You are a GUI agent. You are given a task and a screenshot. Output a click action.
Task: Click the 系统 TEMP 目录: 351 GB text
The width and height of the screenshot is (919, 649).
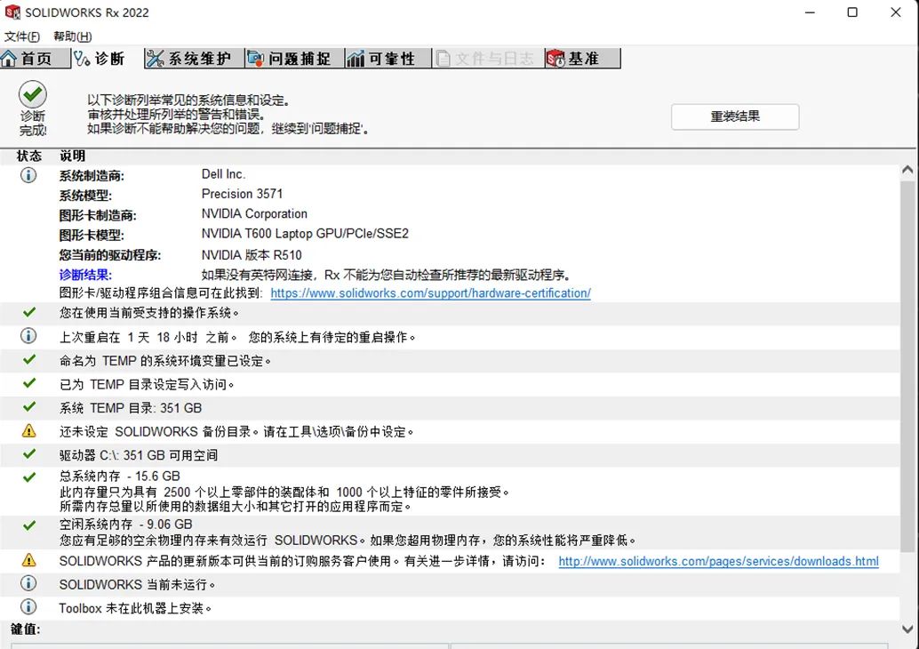pyautogui.click(x=131, y=408)
